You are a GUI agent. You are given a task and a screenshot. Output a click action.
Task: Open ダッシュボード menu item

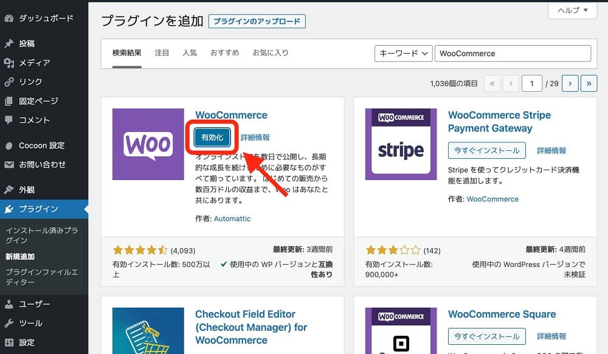46,18
